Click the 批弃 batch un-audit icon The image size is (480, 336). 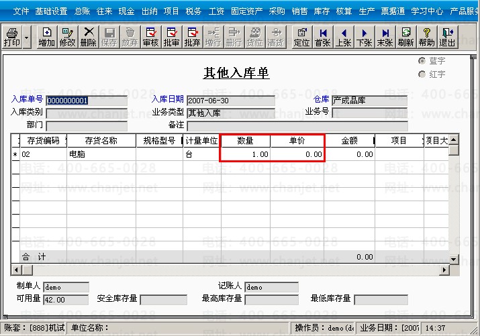(x=192, y=38)
